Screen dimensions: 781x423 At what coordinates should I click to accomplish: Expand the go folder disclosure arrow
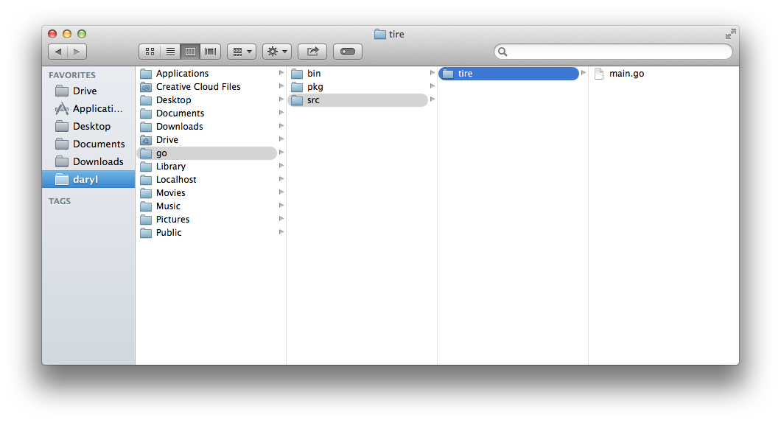coord(281,153)
